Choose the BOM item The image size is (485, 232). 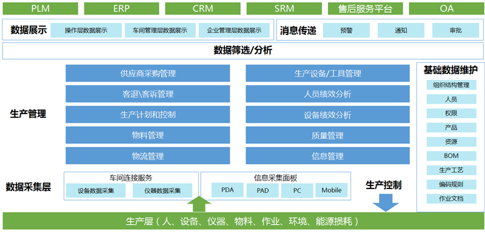pos(451,156)
